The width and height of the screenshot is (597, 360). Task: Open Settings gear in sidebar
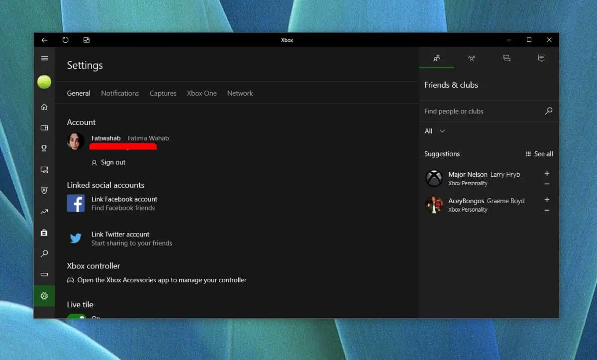pos(44,296)
